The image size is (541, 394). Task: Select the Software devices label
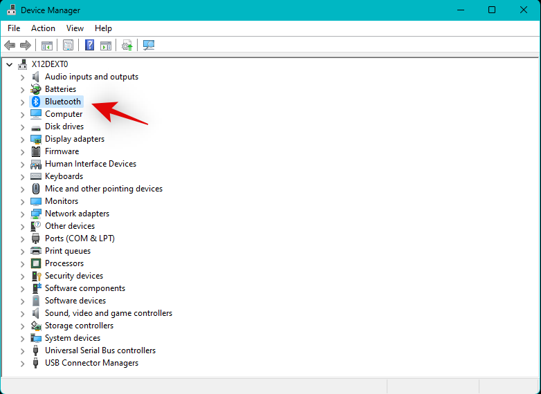point(75,301)
